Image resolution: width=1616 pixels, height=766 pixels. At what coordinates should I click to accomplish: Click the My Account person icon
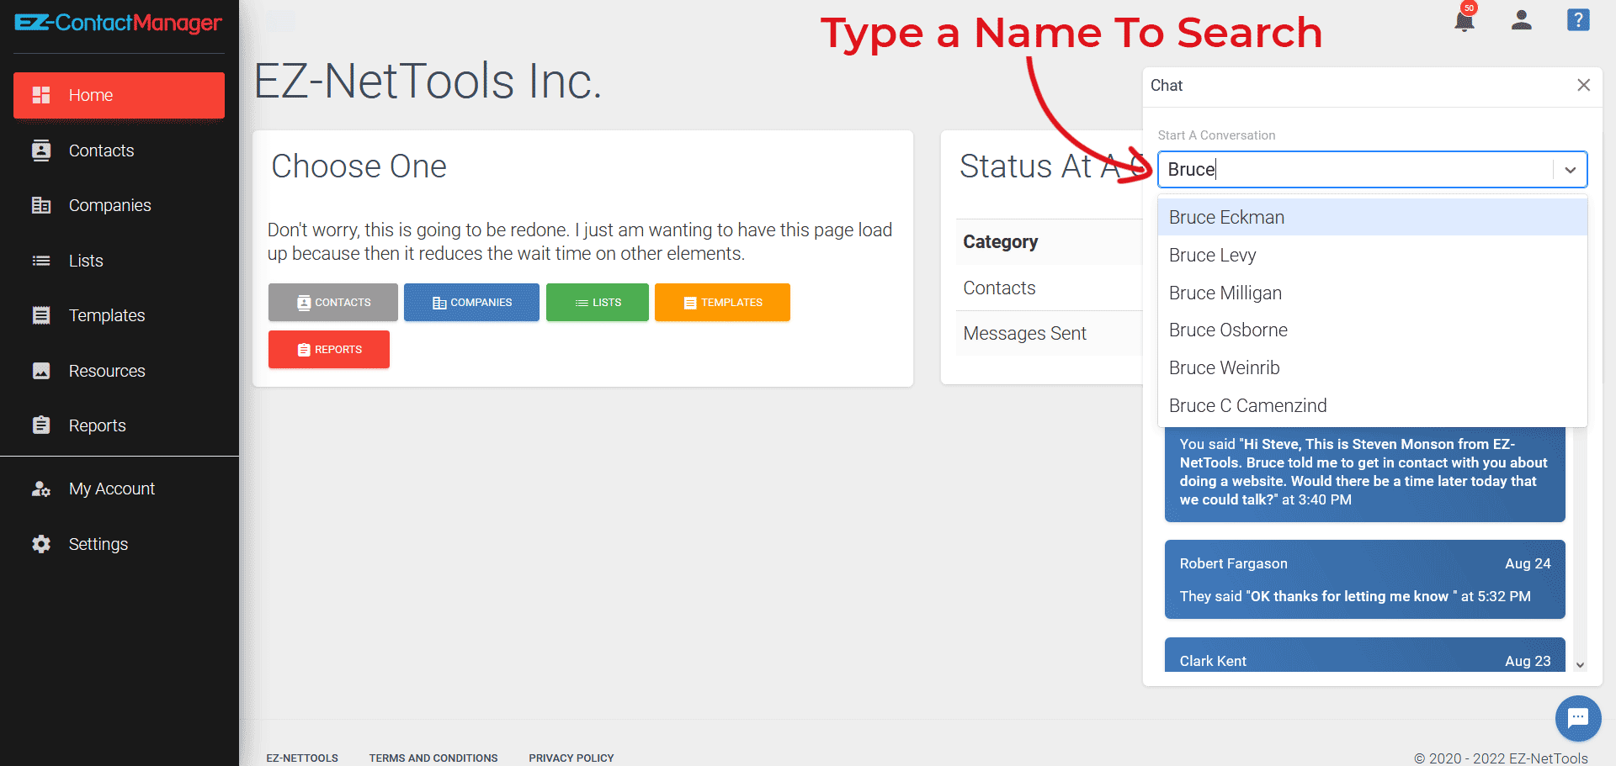click(41, 489)
